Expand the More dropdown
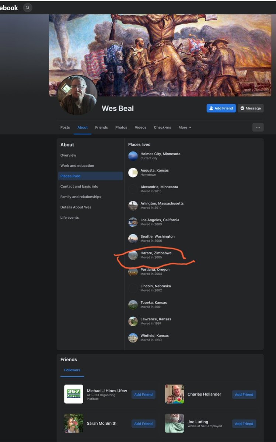Image resolution: width=276 pixels, height=442 pixels. [x=185, y=127]
